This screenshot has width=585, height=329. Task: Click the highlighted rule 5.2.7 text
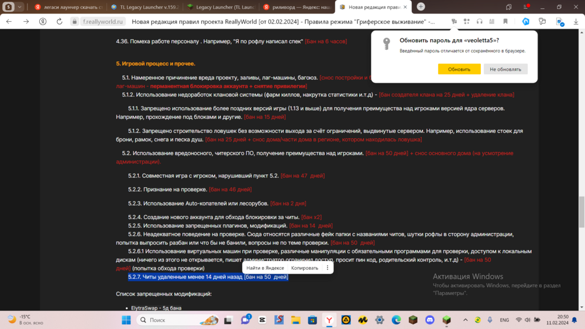(x=208, y=277)
